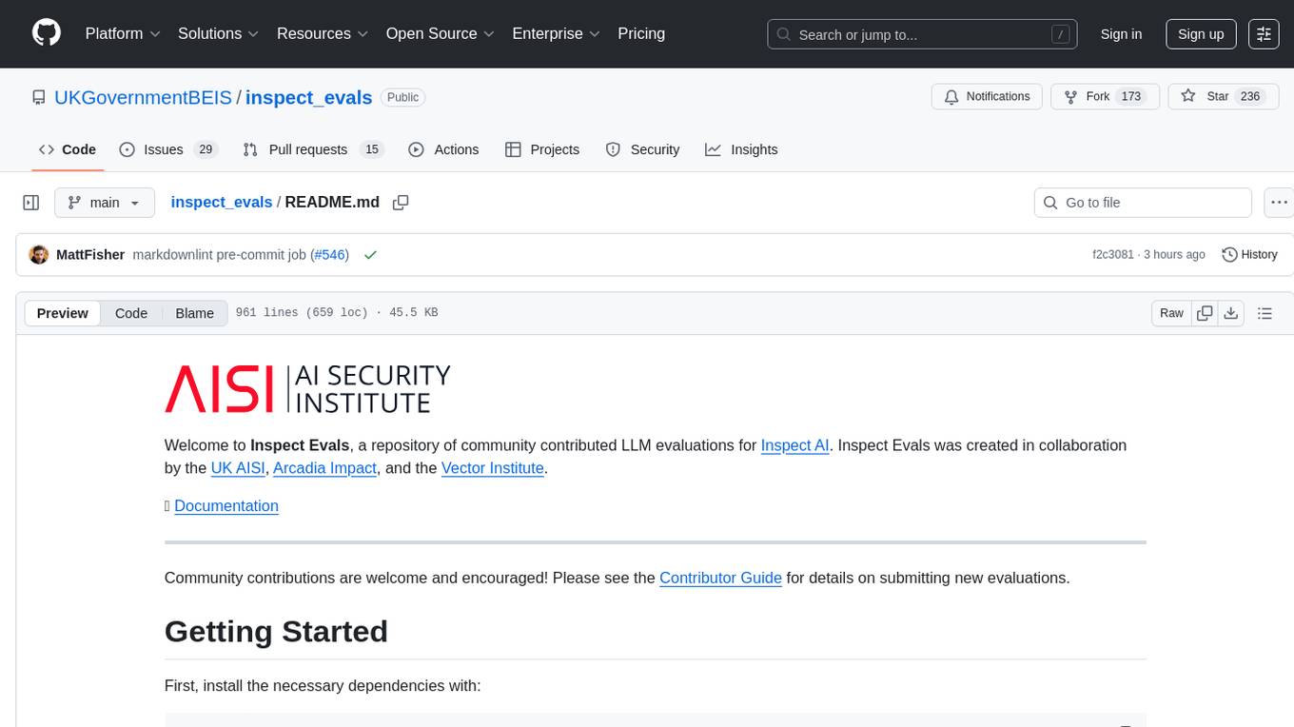Click the Go to file field

tap(1142, 203)
